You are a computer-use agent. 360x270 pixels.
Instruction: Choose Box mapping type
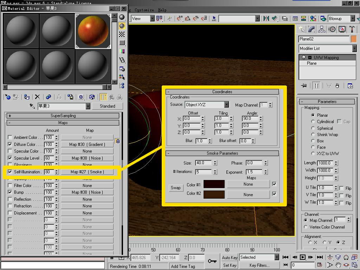pos(313,141)
